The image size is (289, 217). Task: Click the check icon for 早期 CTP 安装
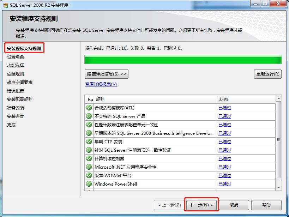point(89,141)
